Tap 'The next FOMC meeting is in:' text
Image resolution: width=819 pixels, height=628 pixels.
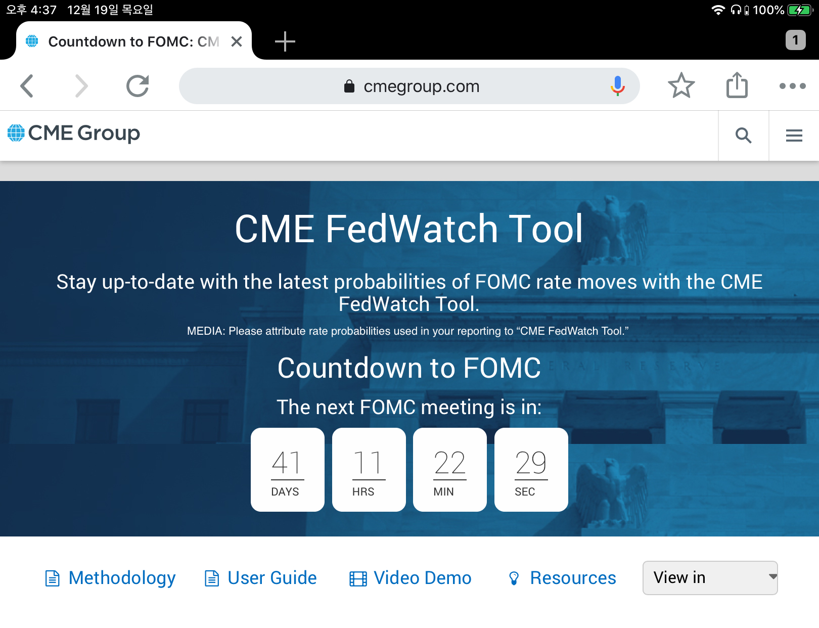tap(409, 408)
